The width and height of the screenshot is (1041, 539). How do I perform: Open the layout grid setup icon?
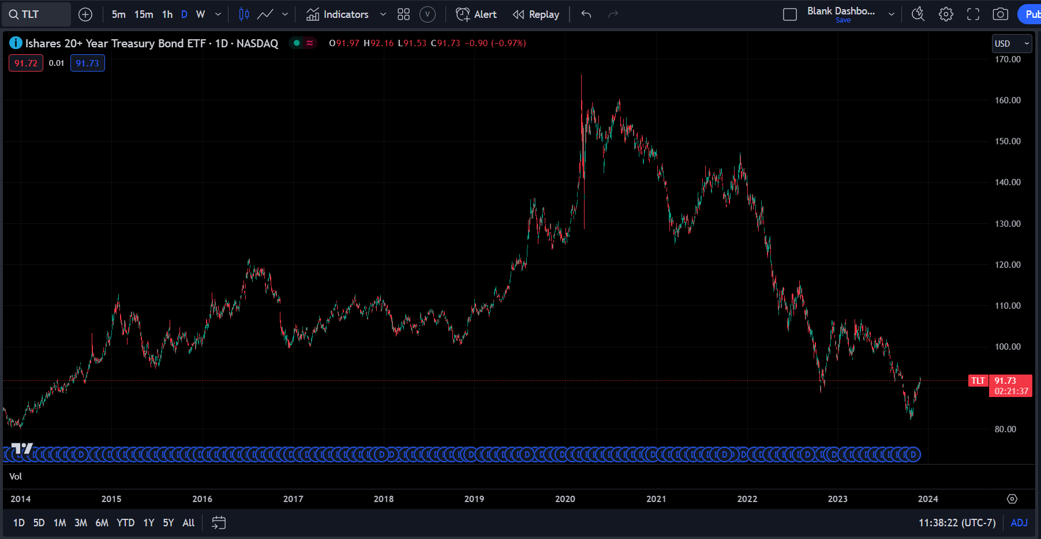[x=404, y=14]
